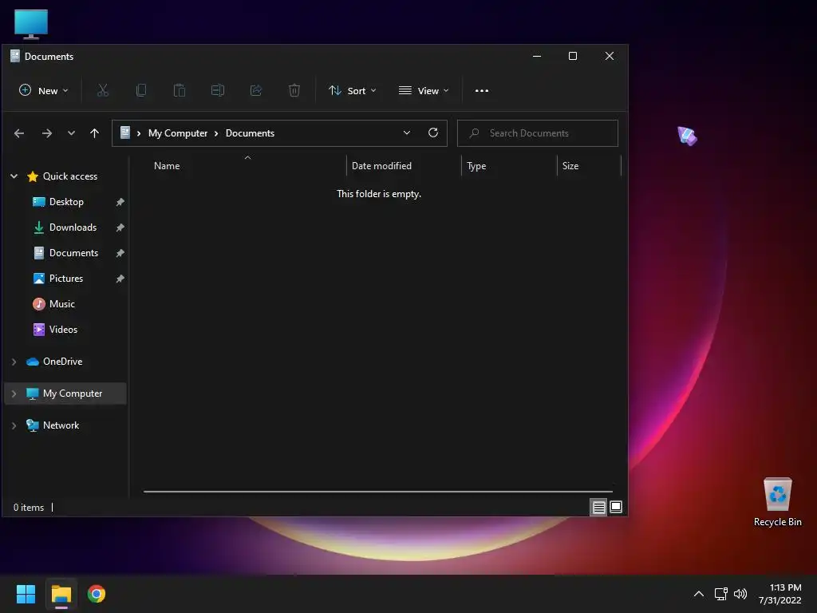This screenshot has width=817, height=613.
Task: Click the Search Documents field
Action: [537, 133]
